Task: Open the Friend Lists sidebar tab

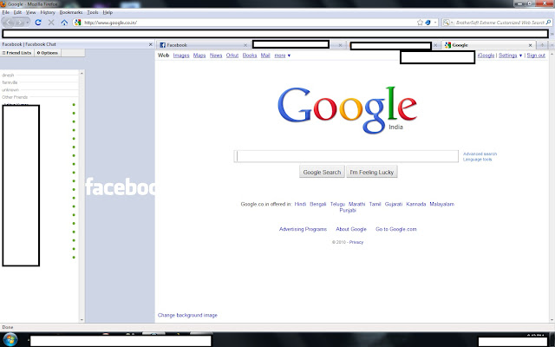Action: pos(17,53)
